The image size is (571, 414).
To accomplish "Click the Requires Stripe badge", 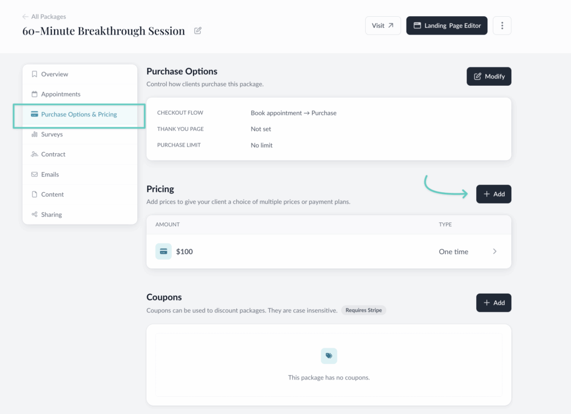I will [x=364, y=310].
